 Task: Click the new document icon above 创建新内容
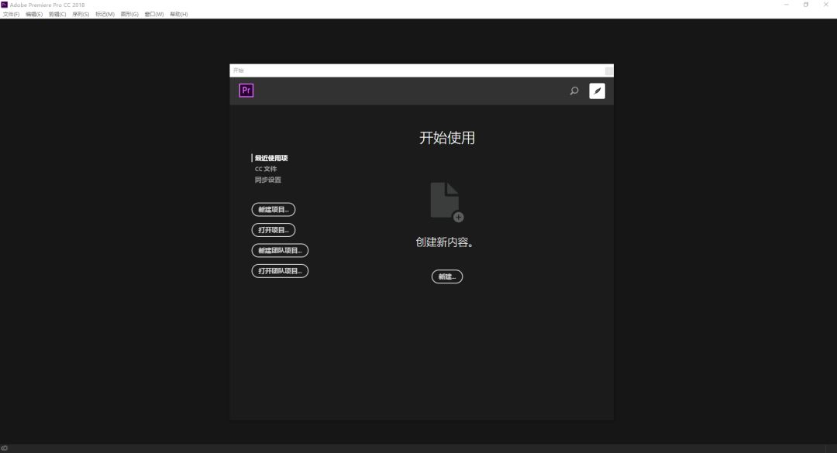(446, 200)
